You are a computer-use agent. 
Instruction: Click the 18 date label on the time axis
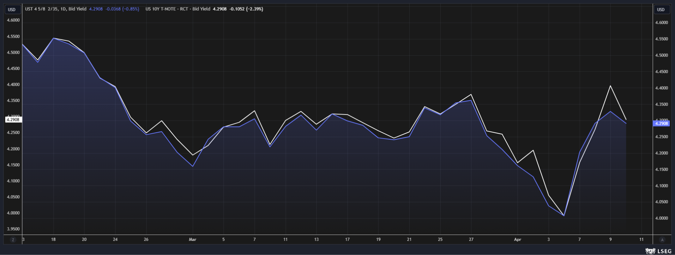tap(53, 240)
